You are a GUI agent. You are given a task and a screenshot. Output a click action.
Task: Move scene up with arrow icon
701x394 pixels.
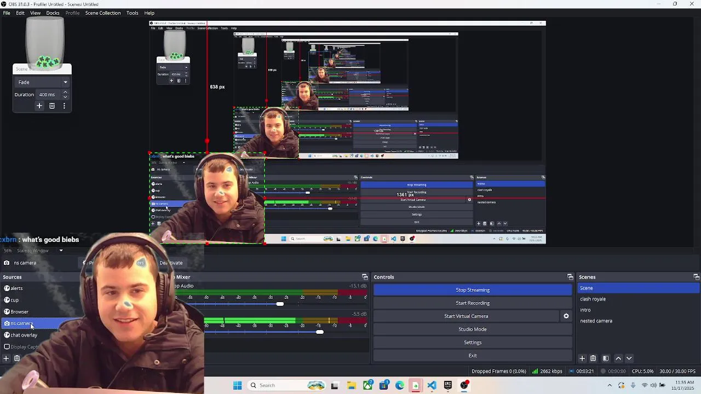point(618,358)
